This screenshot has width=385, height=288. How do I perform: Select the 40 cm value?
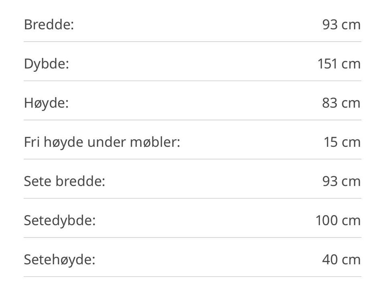pyautogui.click(x=341, y=260)
